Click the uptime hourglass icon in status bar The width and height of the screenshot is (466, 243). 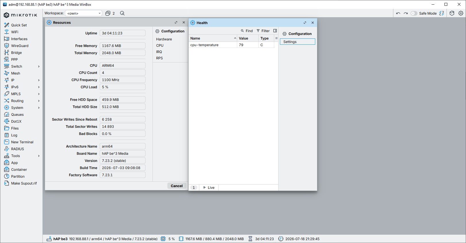tap(250, 239)
